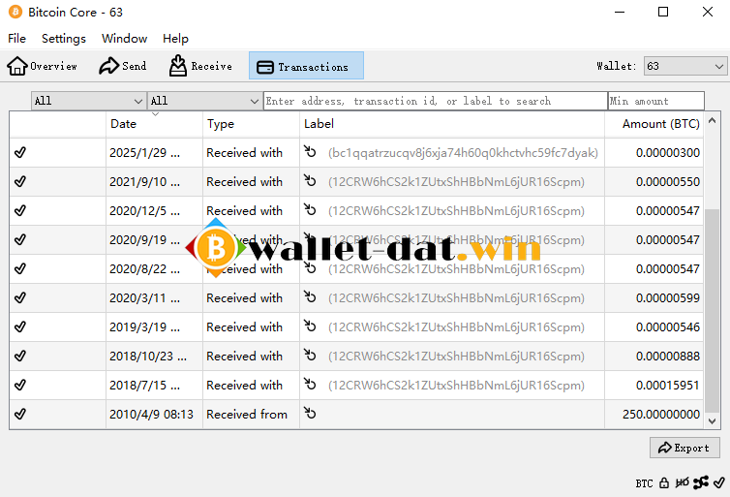Click the network connections icon in status bar
The image size is (730, 497).
(701, 483)
